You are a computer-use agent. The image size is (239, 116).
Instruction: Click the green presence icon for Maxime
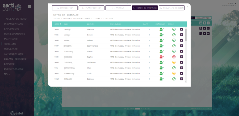[162, 29]
